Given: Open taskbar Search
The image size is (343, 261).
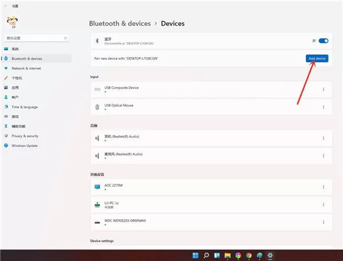Looking at the screenshot, I should coord(206,255).
